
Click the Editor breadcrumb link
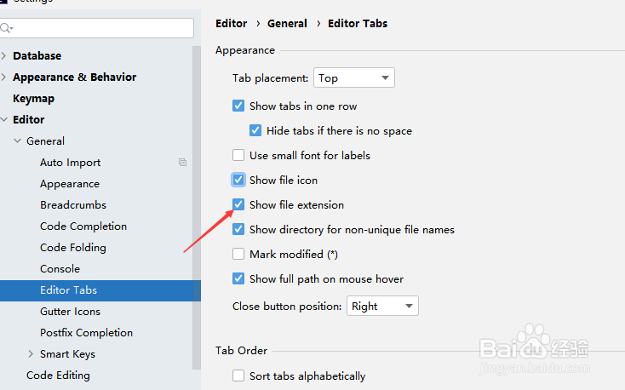click(232, 24)
